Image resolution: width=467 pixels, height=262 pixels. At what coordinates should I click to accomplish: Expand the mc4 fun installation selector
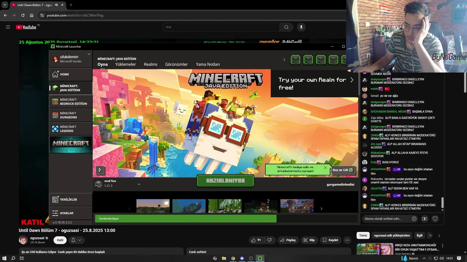click(139, 184)
